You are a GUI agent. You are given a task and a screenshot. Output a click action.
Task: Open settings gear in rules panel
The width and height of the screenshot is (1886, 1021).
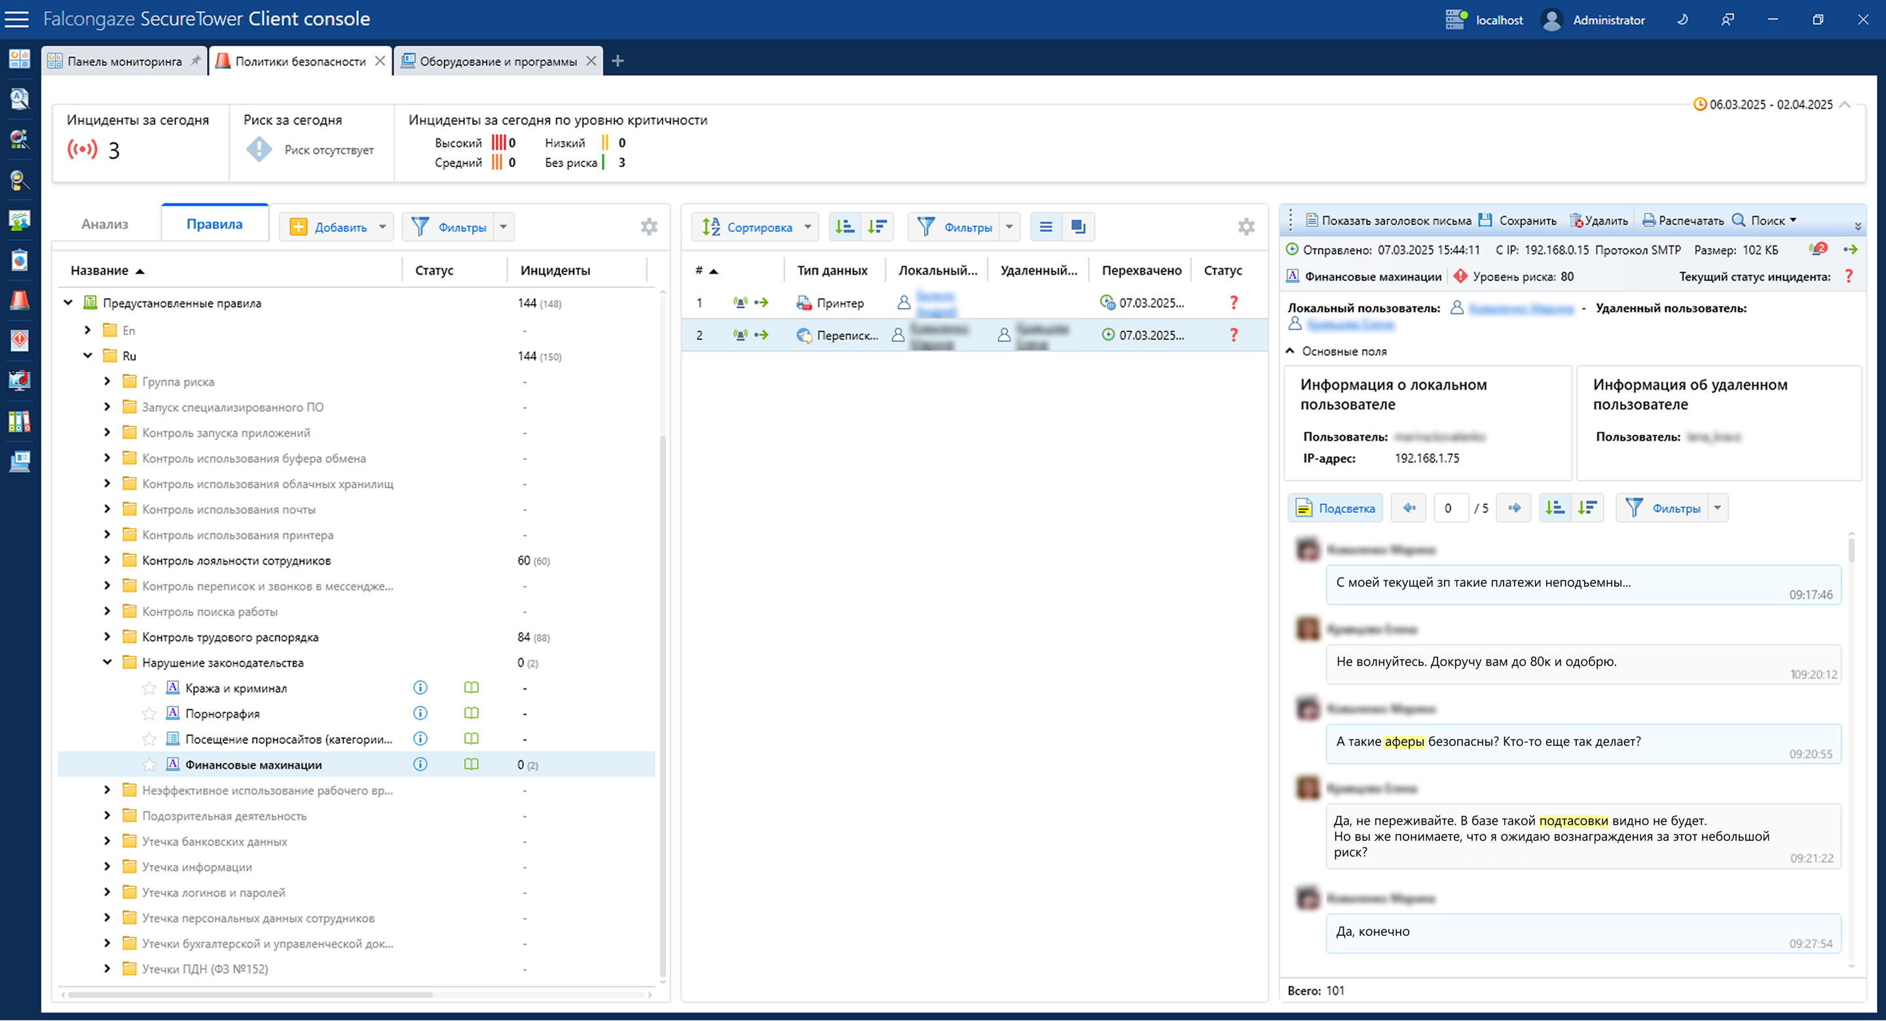pos(649,227)
